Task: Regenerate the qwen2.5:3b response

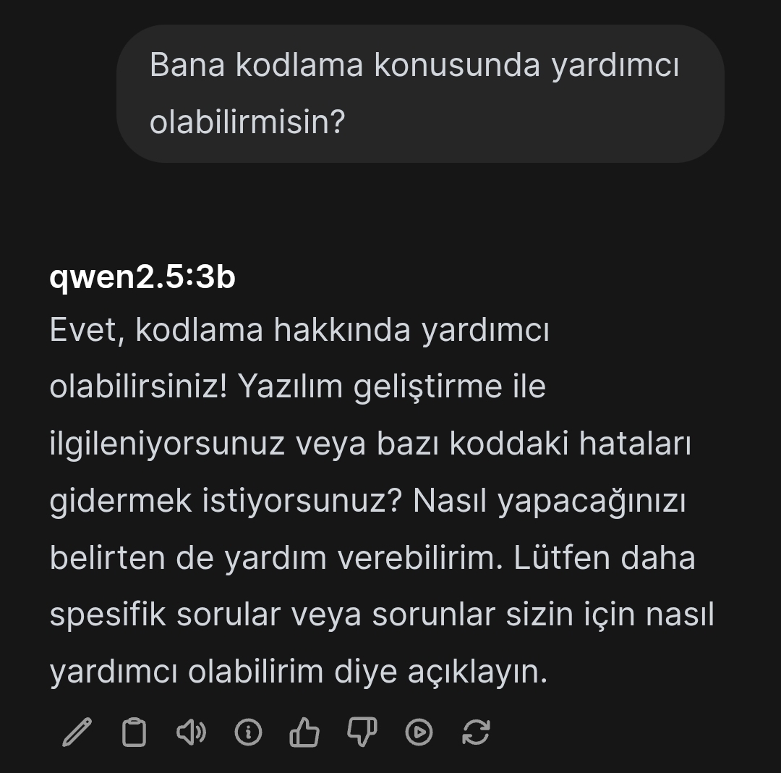Action: coord(476,732)
